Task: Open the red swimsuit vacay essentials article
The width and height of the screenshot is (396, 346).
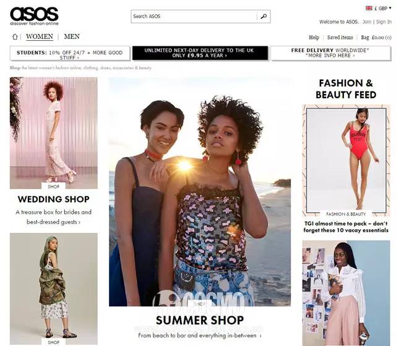Action: coord(346,161)
